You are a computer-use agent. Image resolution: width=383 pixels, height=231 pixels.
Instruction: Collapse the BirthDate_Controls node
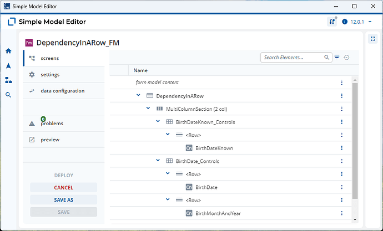tap(158, 160)
